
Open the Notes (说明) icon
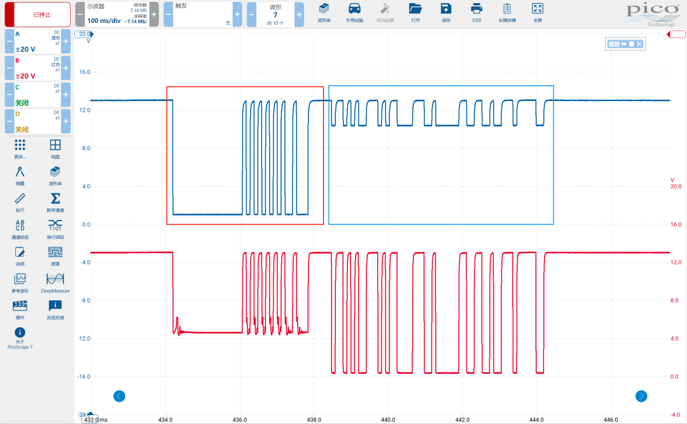20,256
